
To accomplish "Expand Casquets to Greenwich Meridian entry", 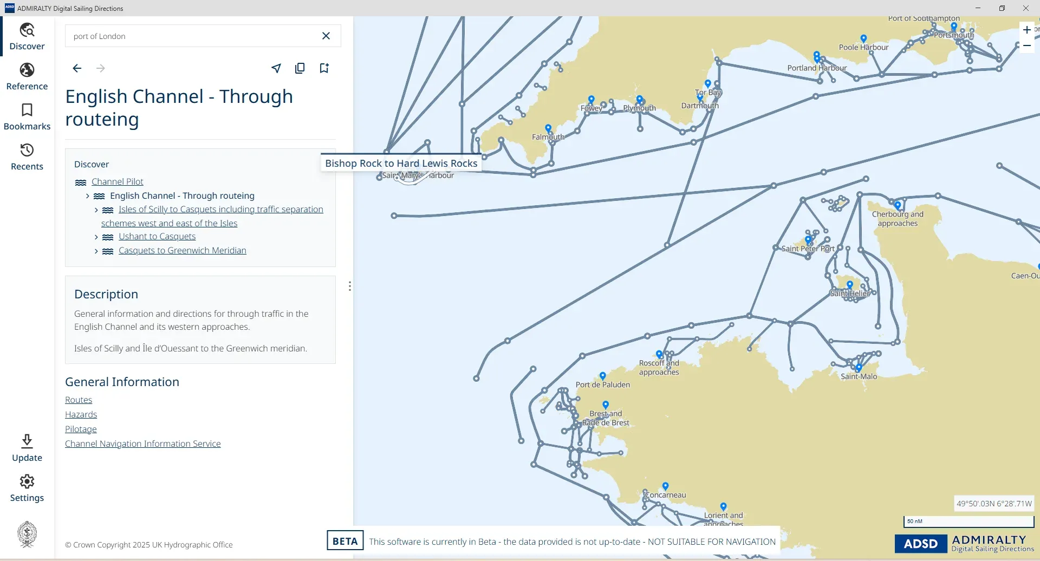I will coord(96,251).
